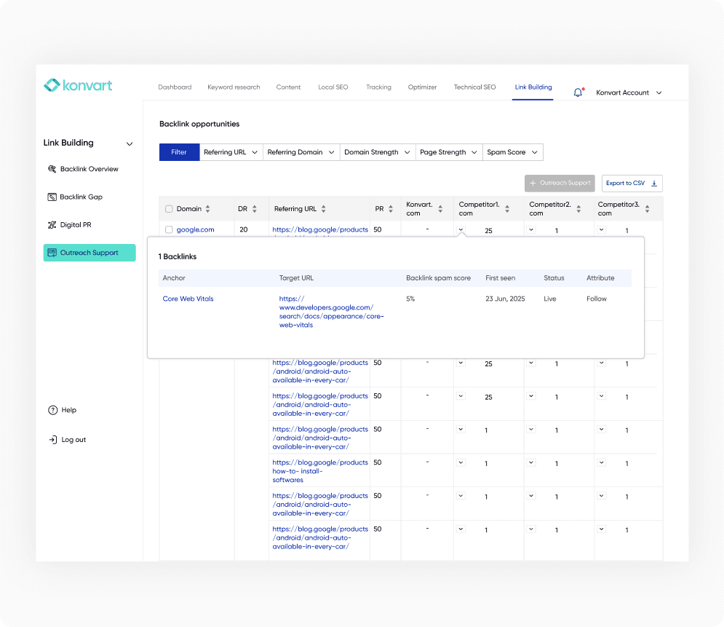
Task: Open the Content tab
Action: coord(288,87)
